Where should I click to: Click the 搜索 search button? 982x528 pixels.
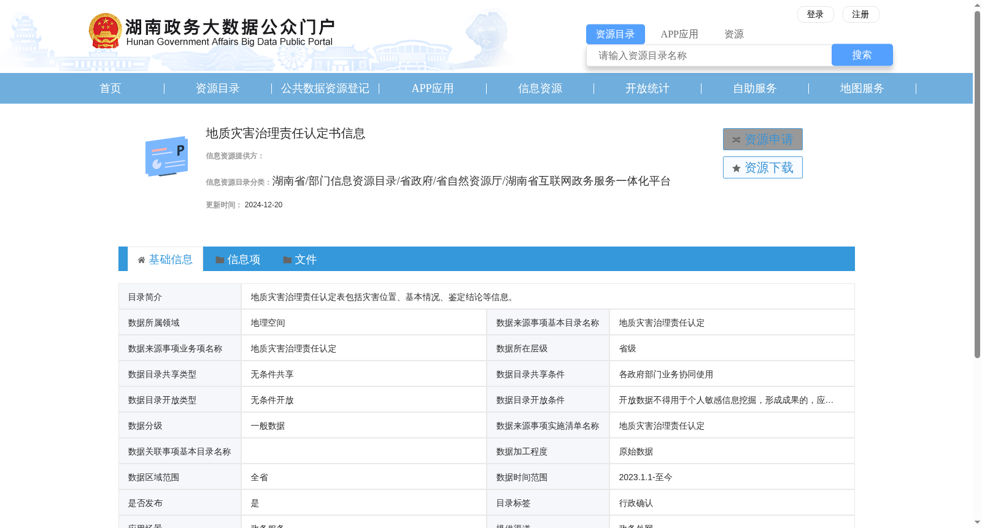(862, 55)
